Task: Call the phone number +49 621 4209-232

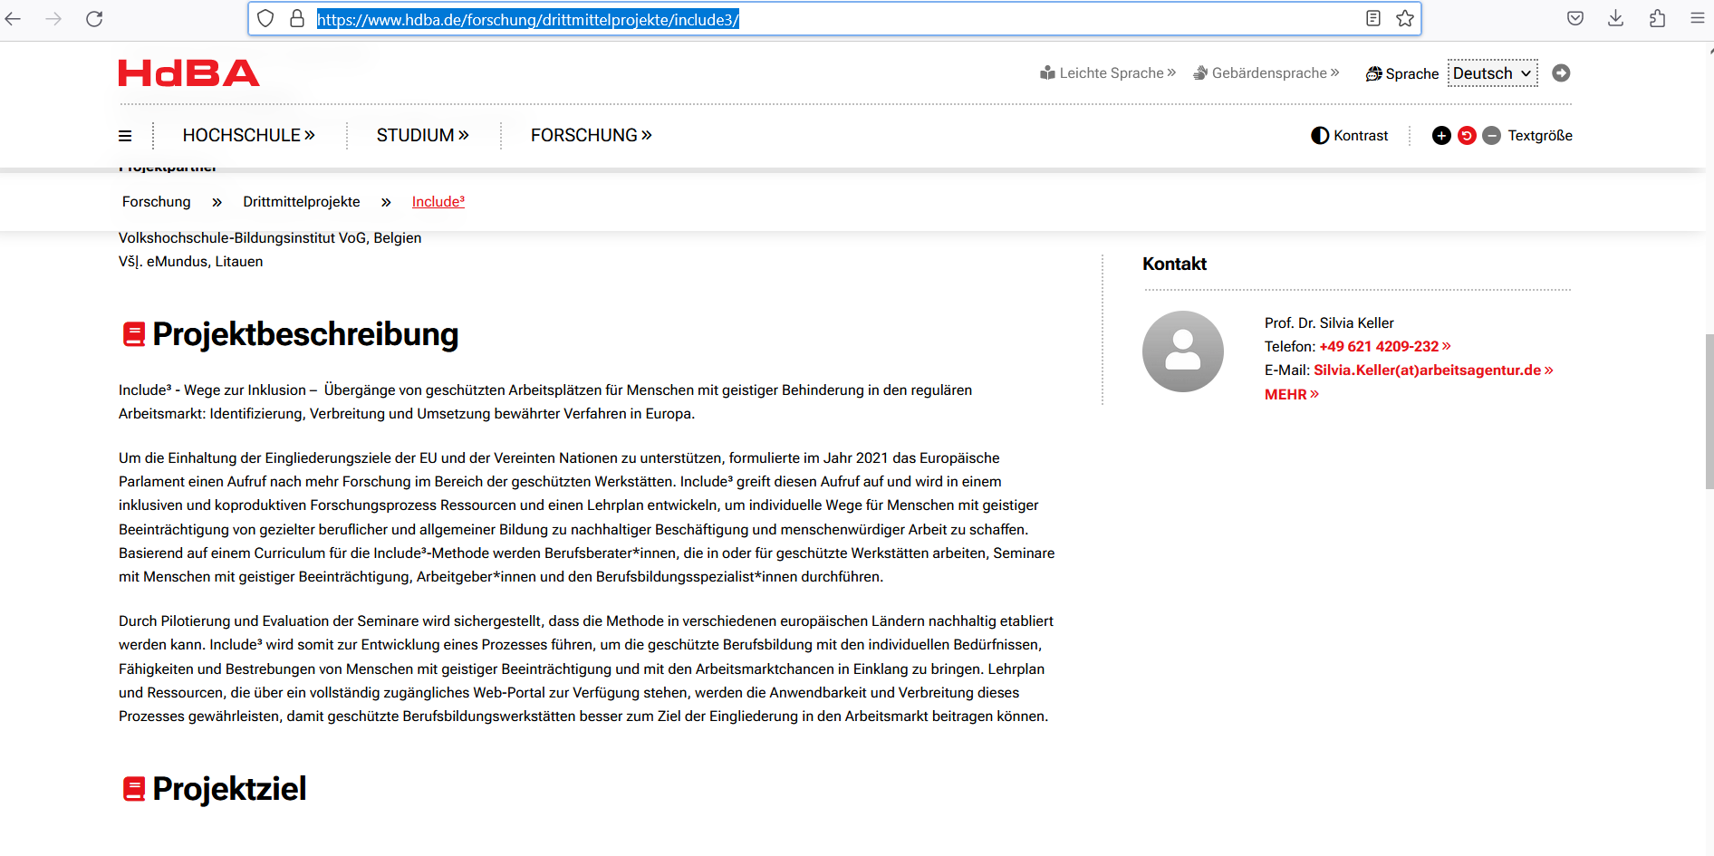Action: [1384, 347]
